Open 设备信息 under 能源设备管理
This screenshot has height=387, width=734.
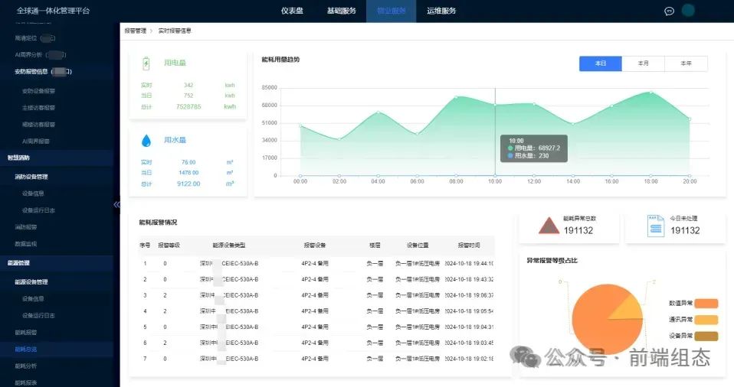tap(33, 298)
